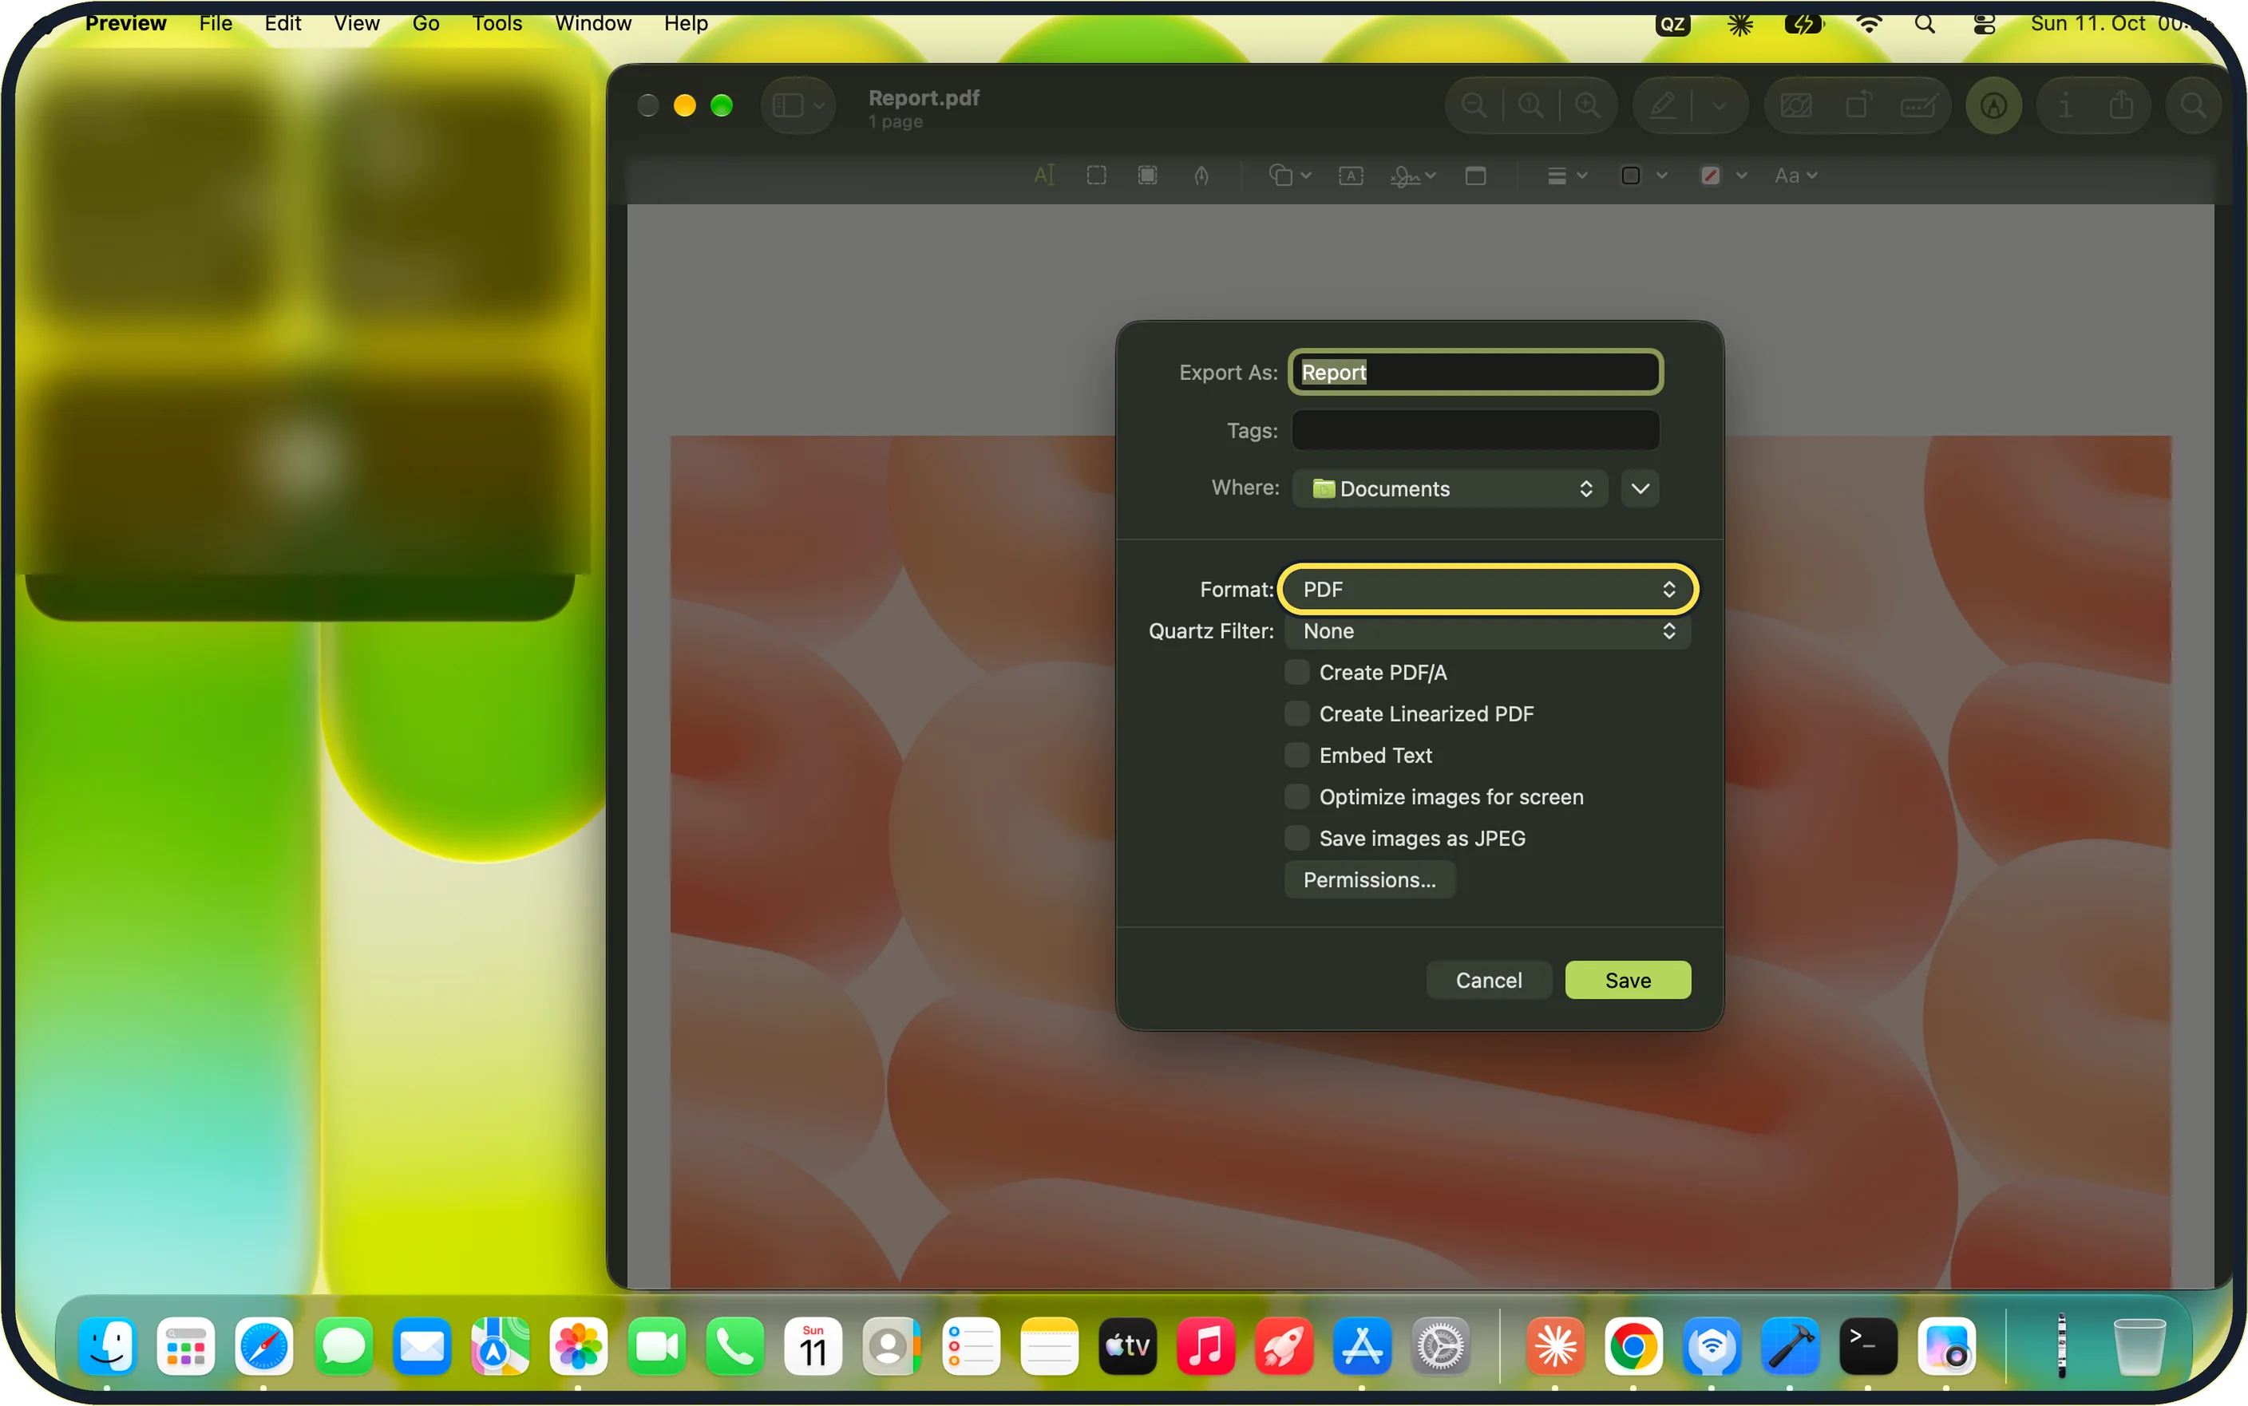
Task: Open the signature markup dropdown
Action: click(1413, 176)
